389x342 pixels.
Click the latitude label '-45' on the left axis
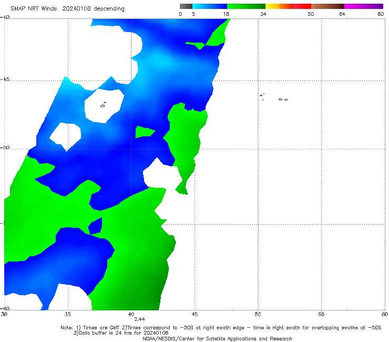[5, 79]
